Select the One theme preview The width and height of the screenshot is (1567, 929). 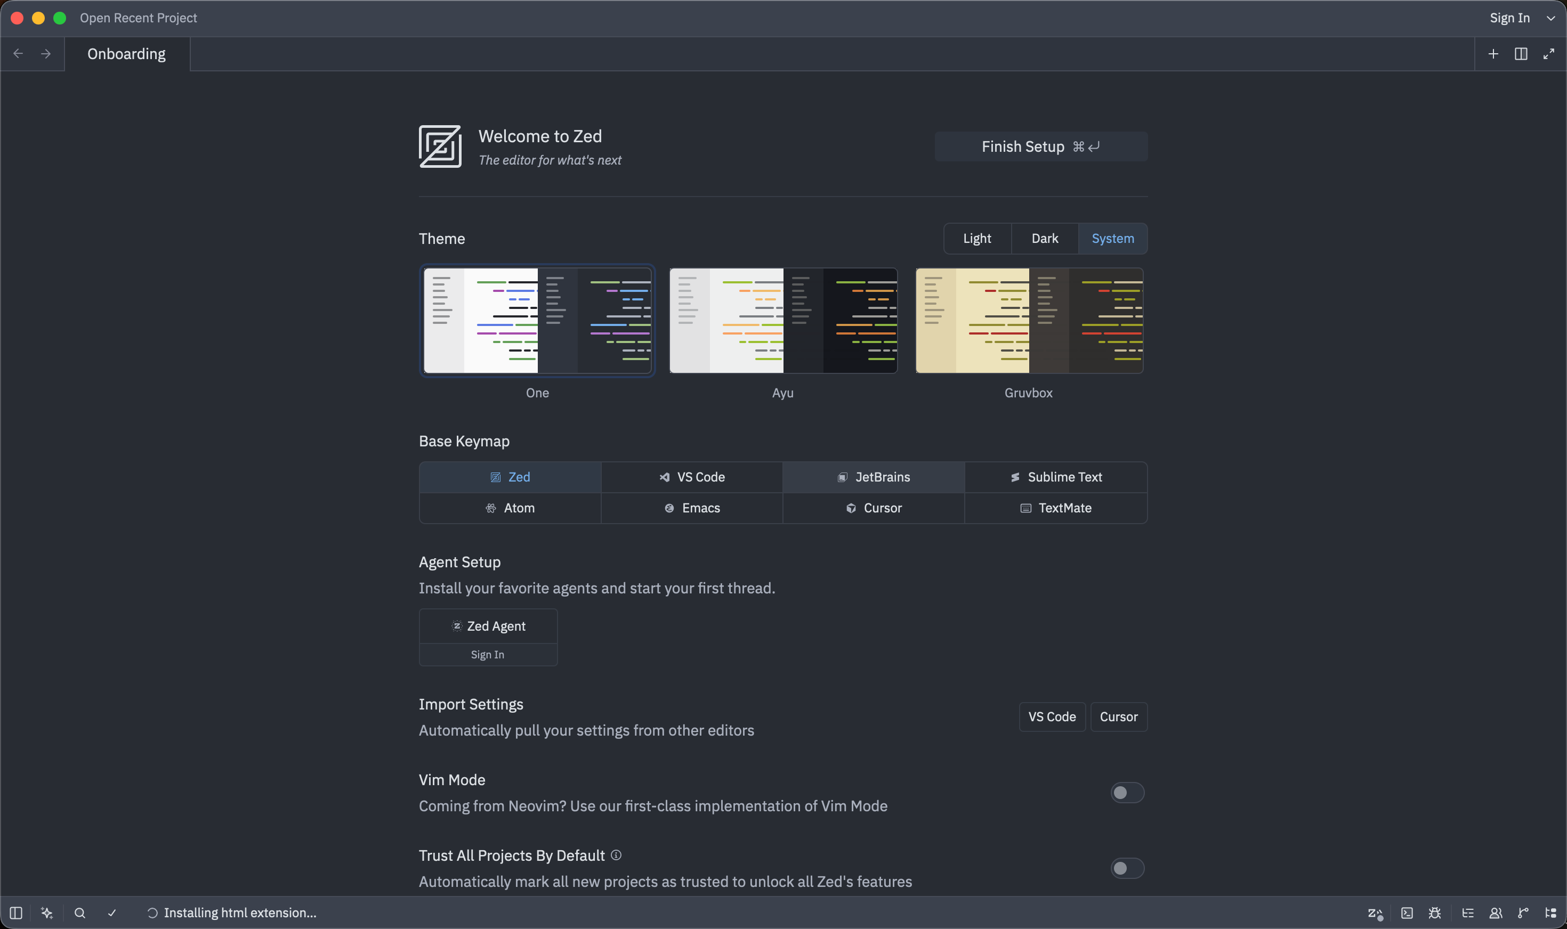coord(537,321)
